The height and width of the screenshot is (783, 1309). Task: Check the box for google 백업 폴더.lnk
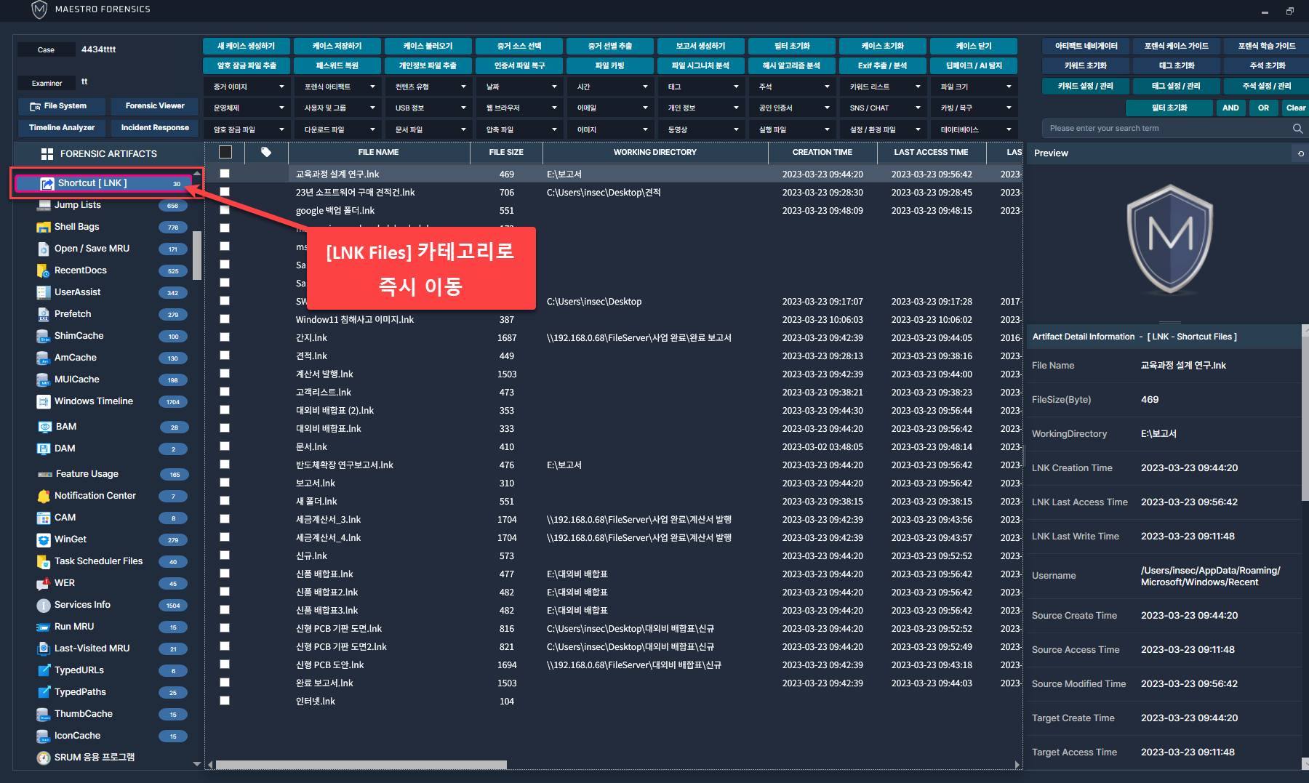[x=225, y=210]
